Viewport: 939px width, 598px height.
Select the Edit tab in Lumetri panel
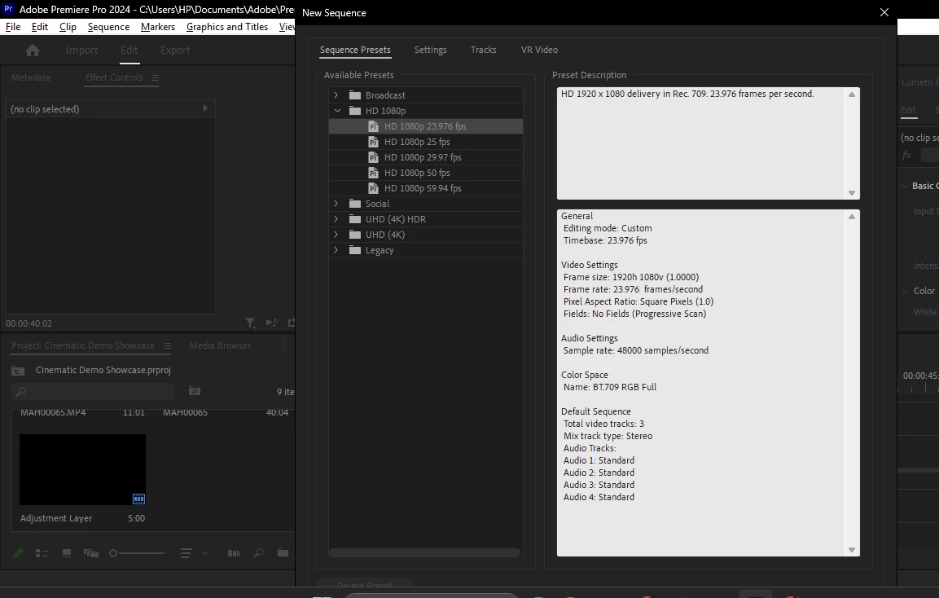908,110
